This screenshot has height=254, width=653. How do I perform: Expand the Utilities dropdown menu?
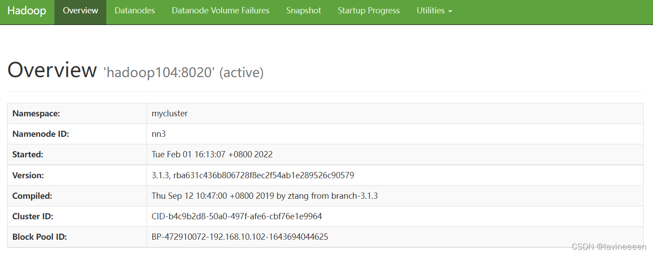[435, 11]
